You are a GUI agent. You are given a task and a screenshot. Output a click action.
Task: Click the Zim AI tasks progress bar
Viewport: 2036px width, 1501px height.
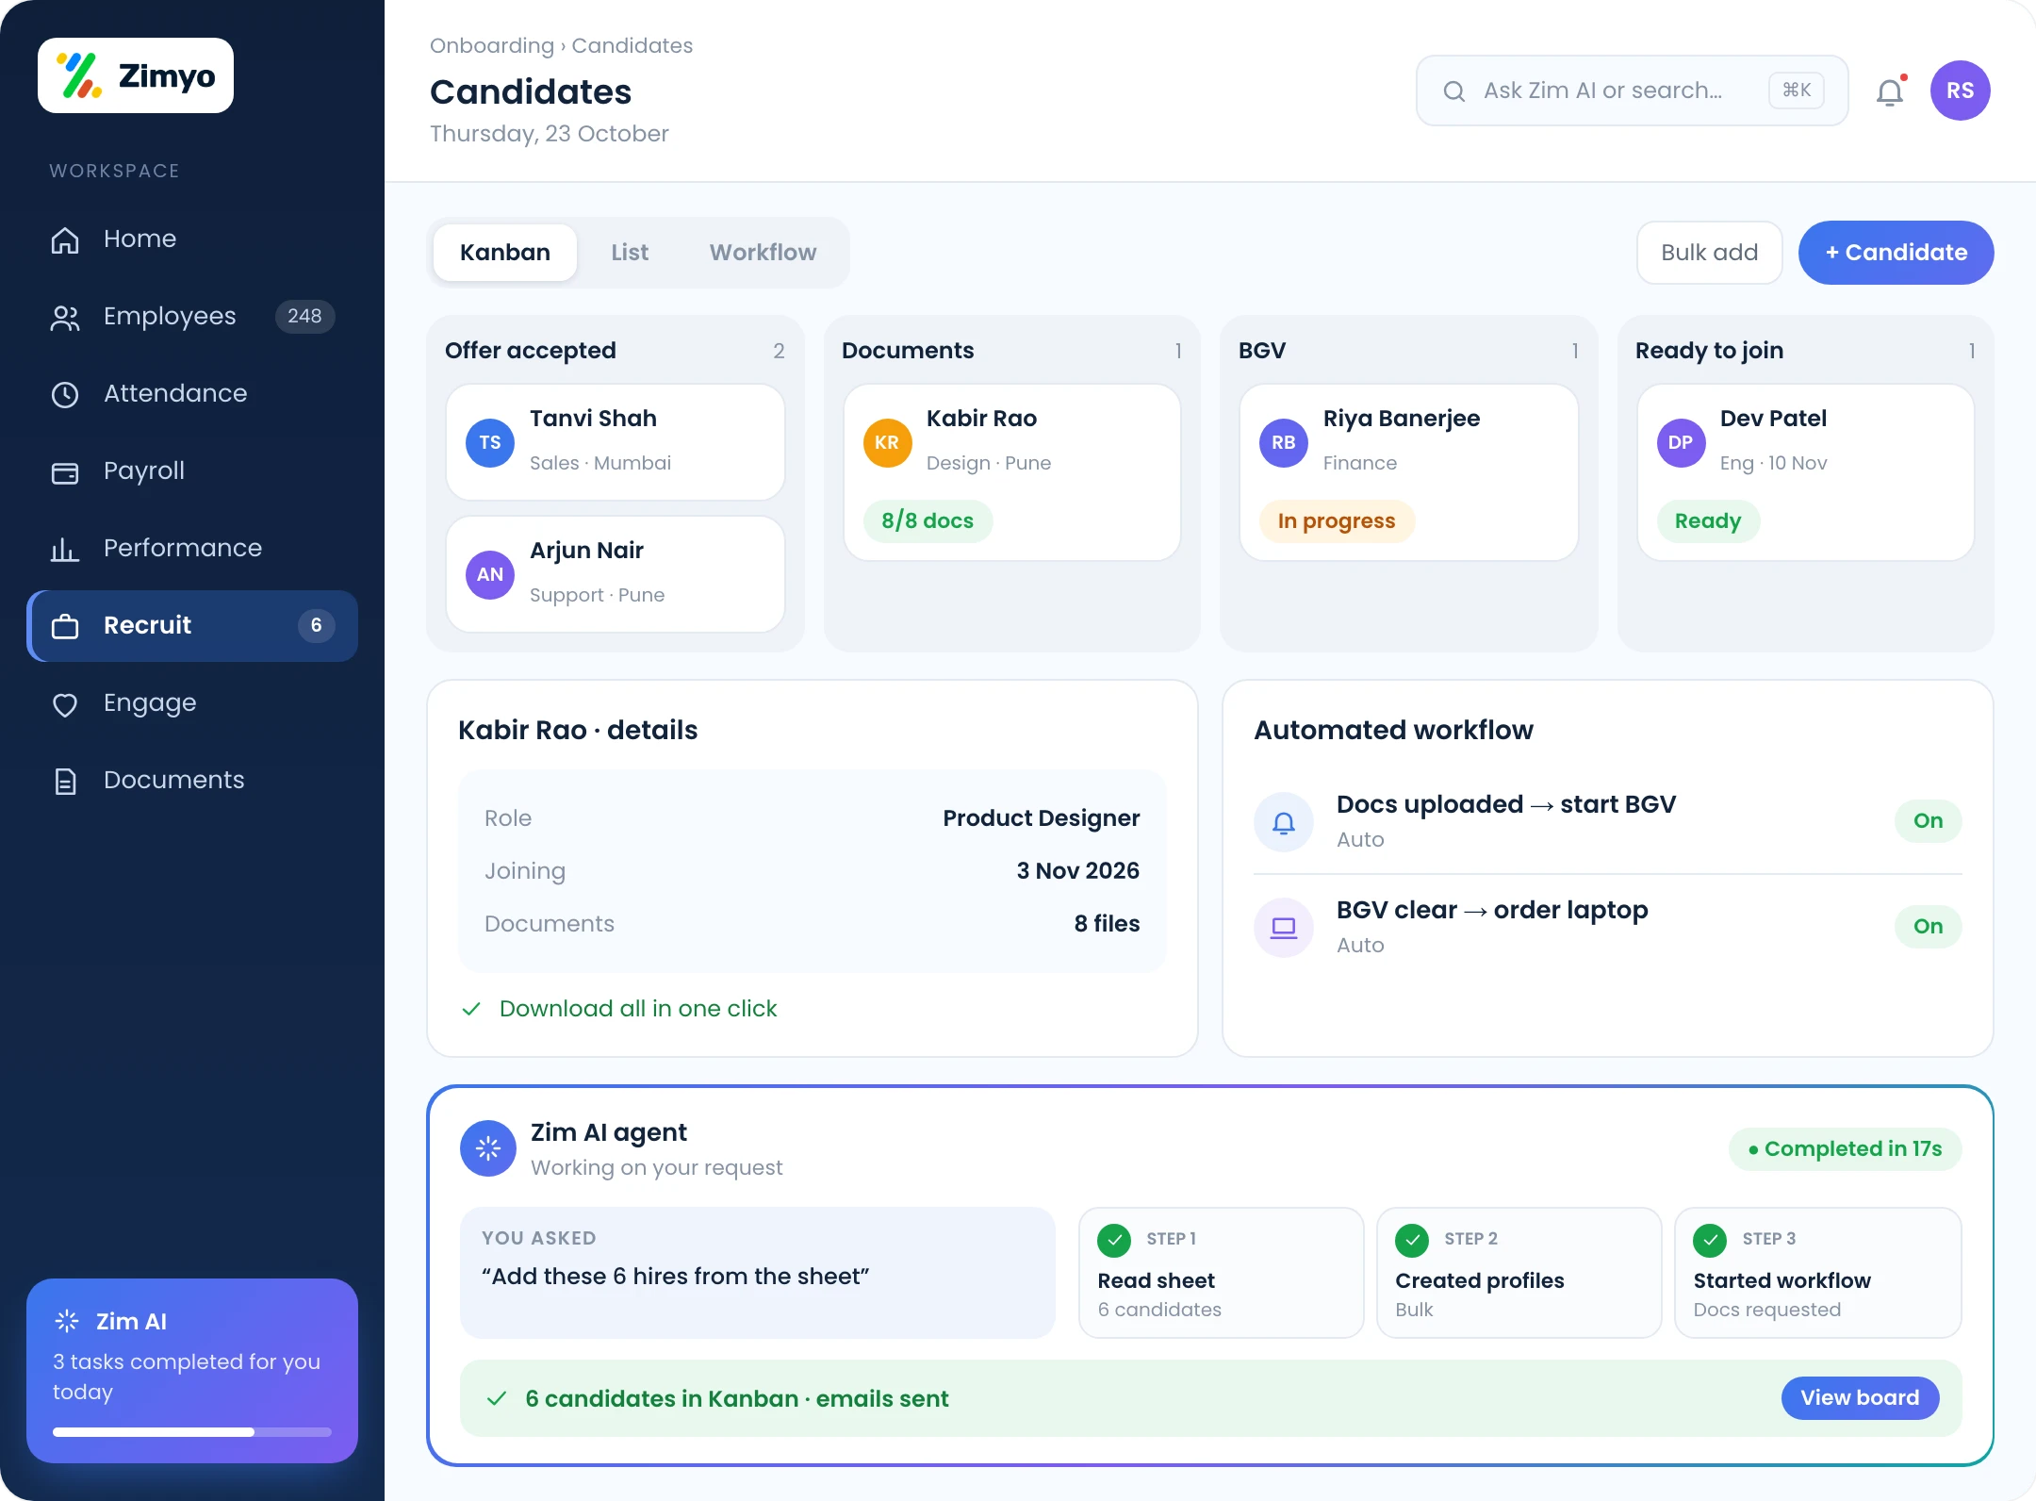(x=192, y=1431)
